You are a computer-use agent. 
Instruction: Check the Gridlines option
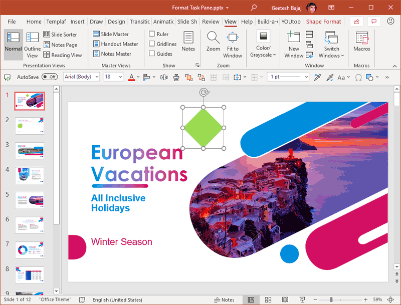[x=152, y=44]
